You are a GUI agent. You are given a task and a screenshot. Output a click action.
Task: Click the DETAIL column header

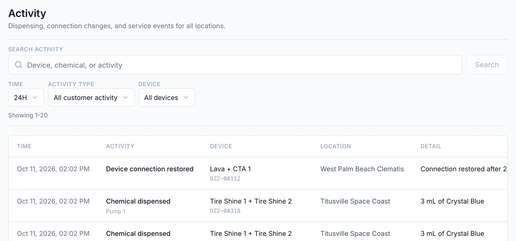click(x=431, y=146)
